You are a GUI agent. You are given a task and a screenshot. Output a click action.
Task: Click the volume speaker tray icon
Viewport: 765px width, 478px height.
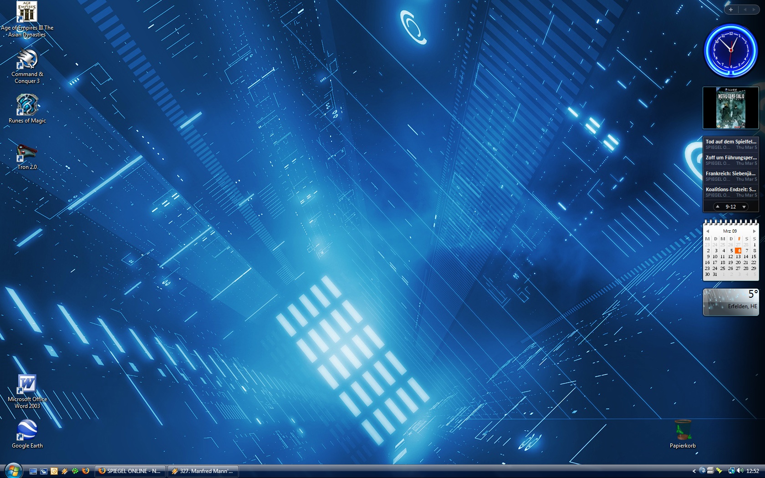coord(740,471)
